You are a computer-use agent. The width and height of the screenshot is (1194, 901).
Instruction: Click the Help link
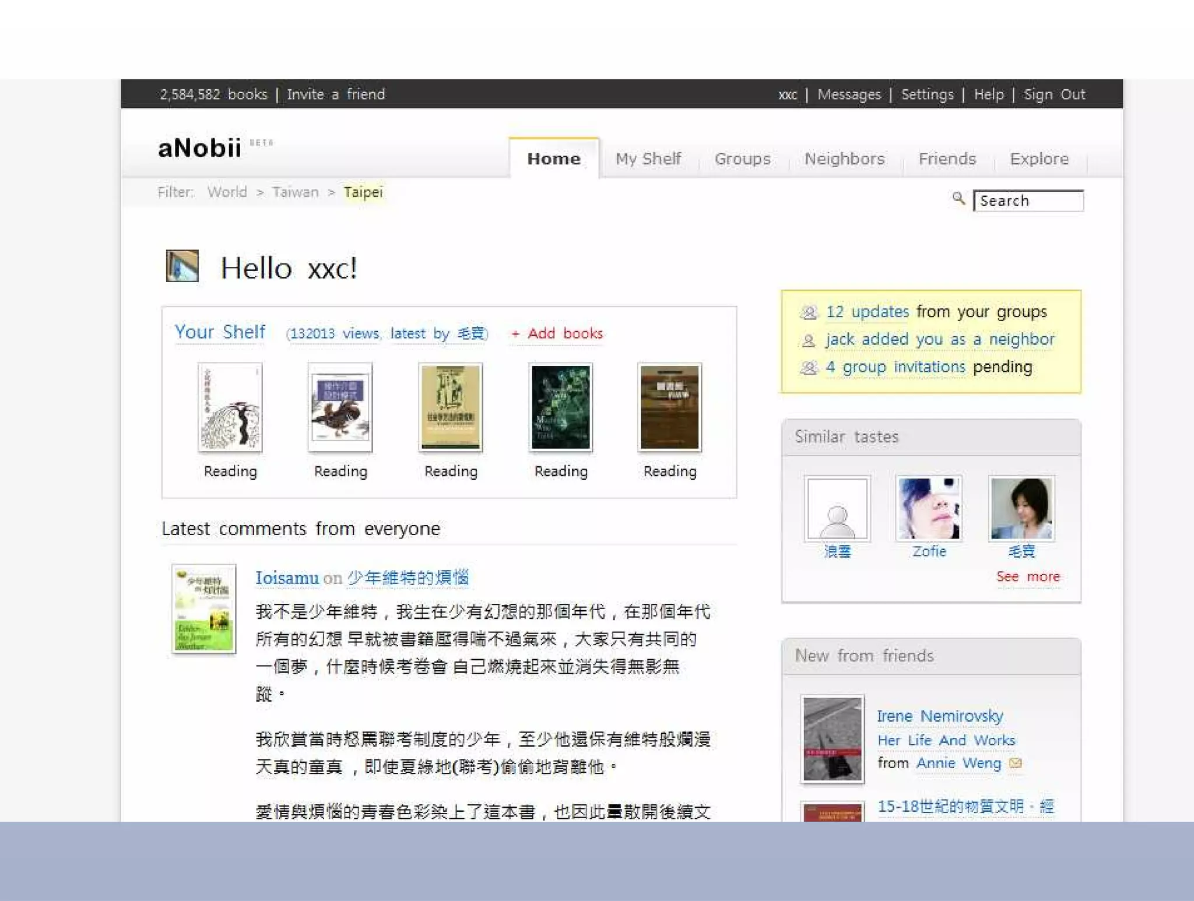(989, 94)
